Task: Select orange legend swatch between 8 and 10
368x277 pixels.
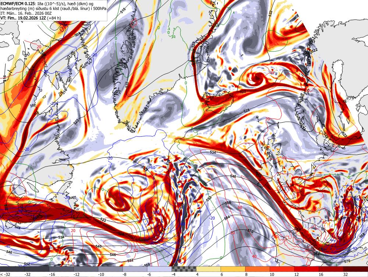Action: click(x=258, y=269)
